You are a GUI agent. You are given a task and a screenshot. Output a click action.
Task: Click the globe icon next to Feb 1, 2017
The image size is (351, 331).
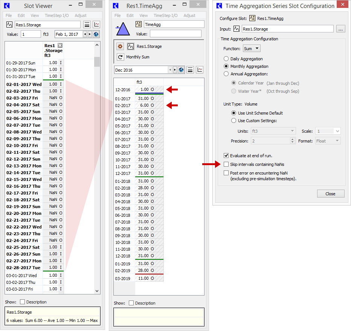96,34
